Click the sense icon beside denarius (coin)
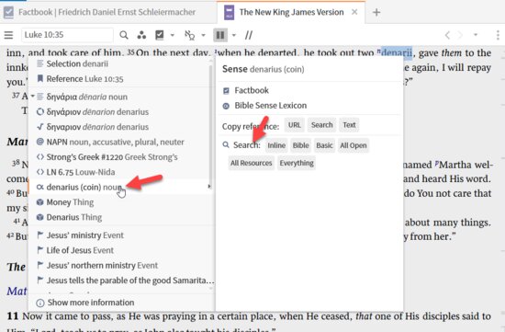This screenshot has height=332, width=505. click(39, 187)
